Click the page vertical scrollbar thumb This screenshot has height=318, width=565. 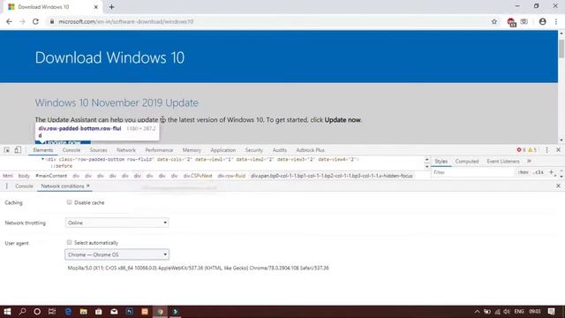click(561, 48)
